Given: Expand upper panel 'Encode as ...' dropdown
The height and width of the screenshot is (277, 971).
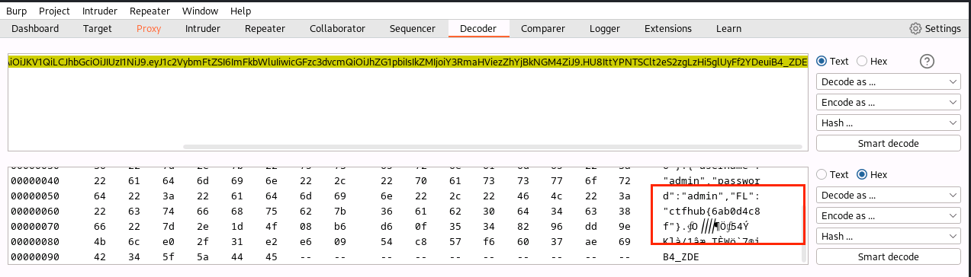Looking at the screenshot, I should (x=888, y=102).
